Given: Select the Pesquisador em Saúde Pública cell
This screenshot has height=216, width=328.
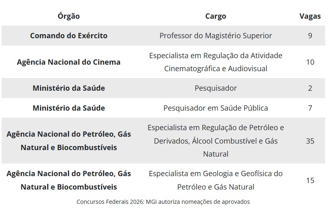Looking at the screenshot, I should point(216,108).
